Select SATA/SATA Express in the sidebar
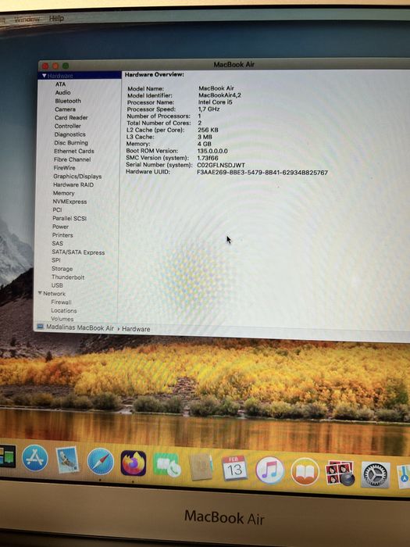The image size is (410, 547). pos(78,252)
